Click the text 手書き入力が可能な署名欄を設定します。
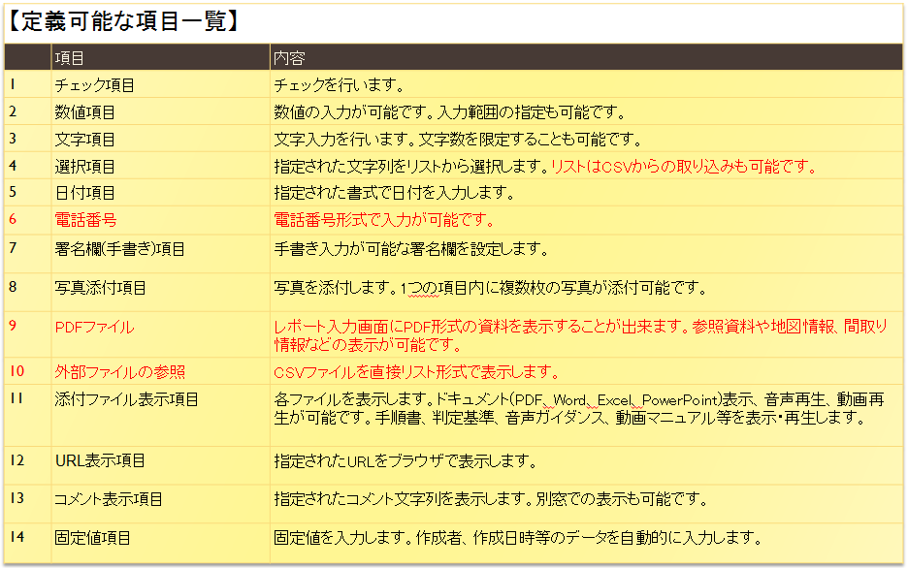This screenshot has width=908, height=568. (411, 249)
